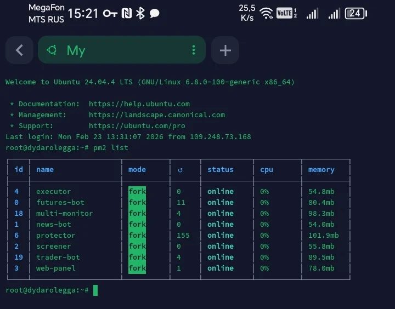Select the 'mode' column header

[x=137, y=170]
